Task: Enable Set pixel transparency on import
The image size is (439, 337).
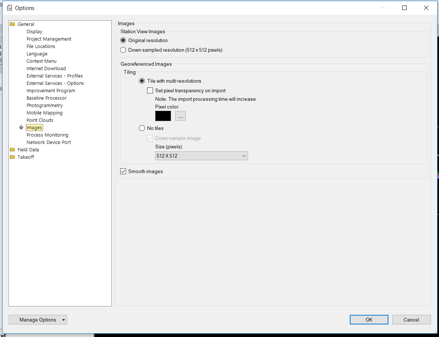Action: (150, 90)
